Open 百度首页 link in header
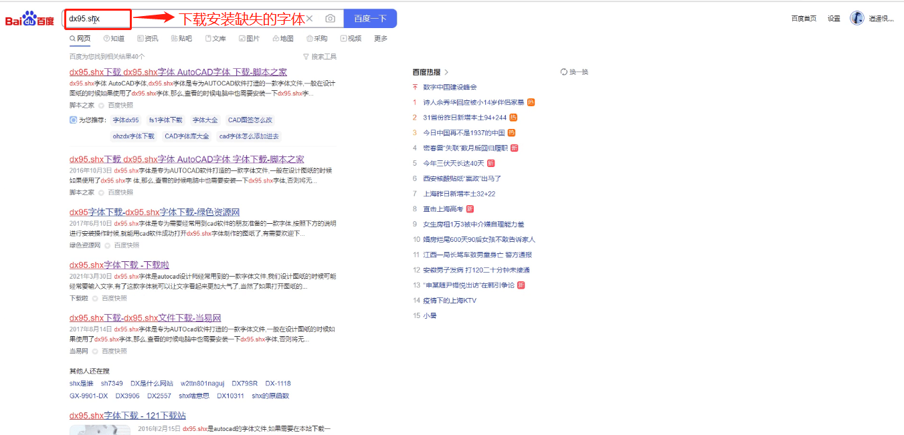 click(804, 19)
